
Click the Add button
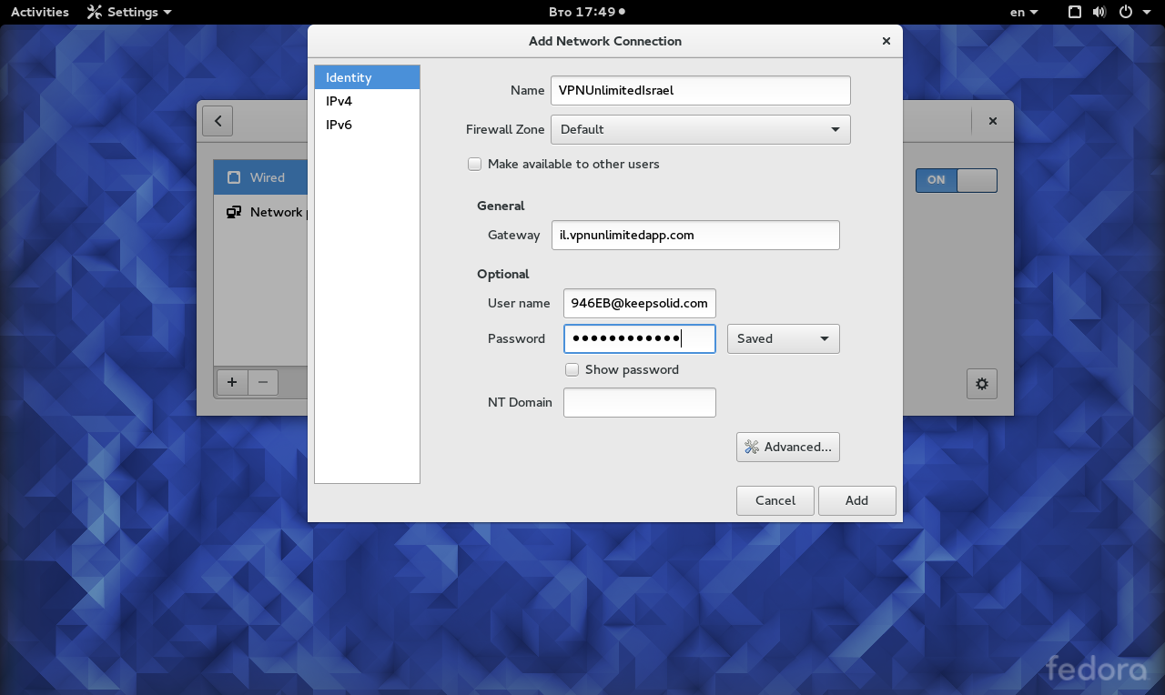click(857, 500)
